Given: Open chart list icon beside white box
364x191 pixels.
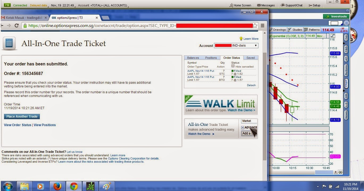Looking at the screenshot, I should coord(346,23).
